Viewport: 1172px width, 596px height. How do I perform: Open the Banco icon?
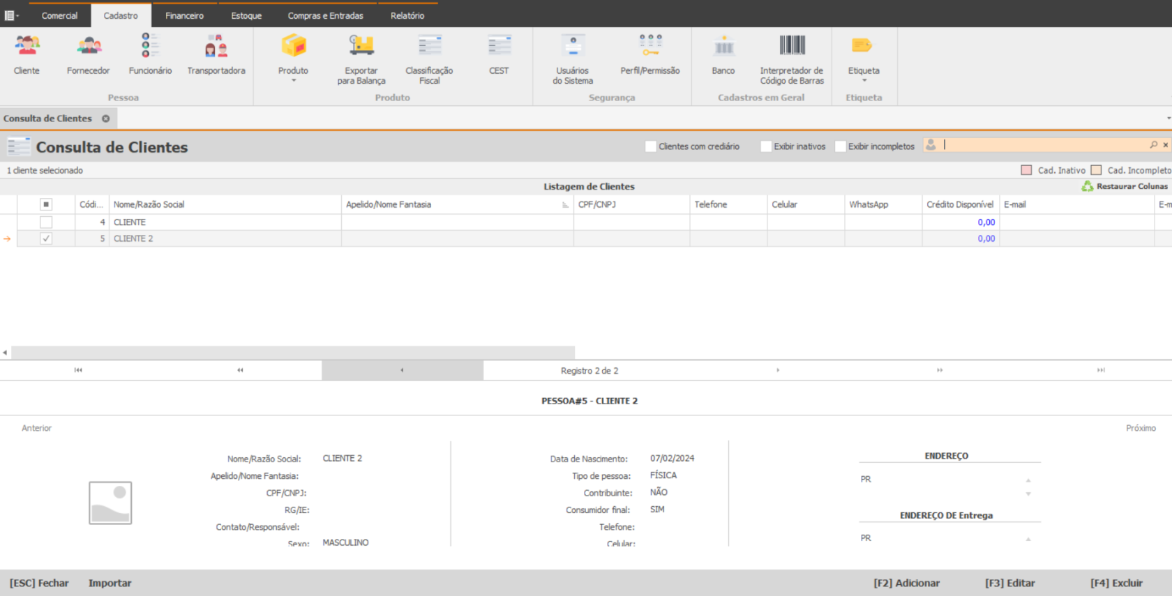pyautogui.click(x=723, y=46)
